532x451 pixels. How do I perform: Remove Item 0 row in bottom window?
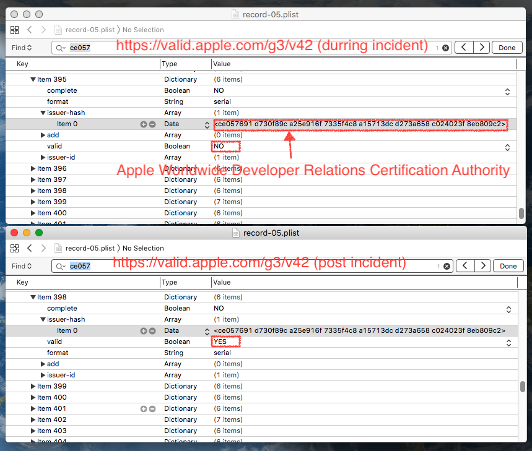(x=152, y=331)
